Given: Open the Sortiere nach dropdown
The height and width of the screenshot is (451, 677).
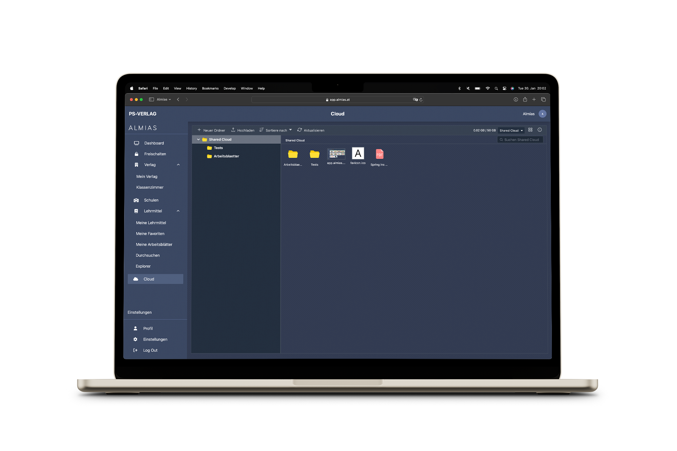Looking at the screenshot, I should 276,130.
